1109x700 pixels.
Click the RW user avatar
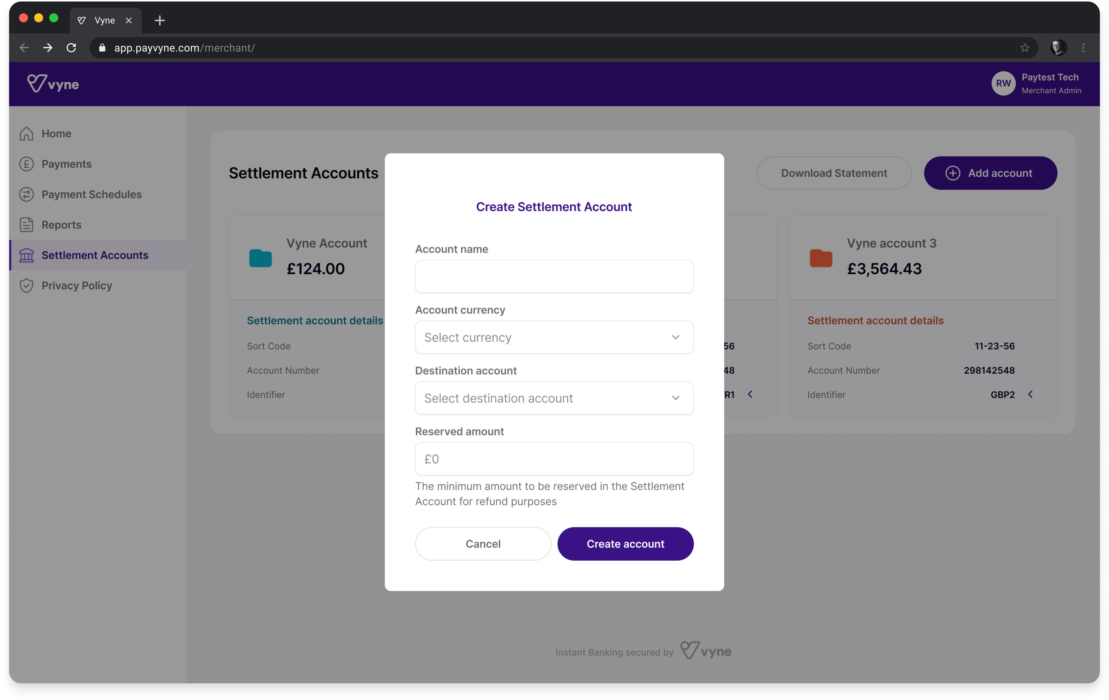click(x=1003, y=83)
